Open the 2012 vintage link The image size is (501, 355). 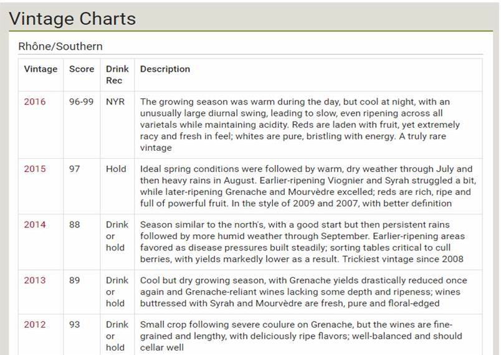point(35,324)
